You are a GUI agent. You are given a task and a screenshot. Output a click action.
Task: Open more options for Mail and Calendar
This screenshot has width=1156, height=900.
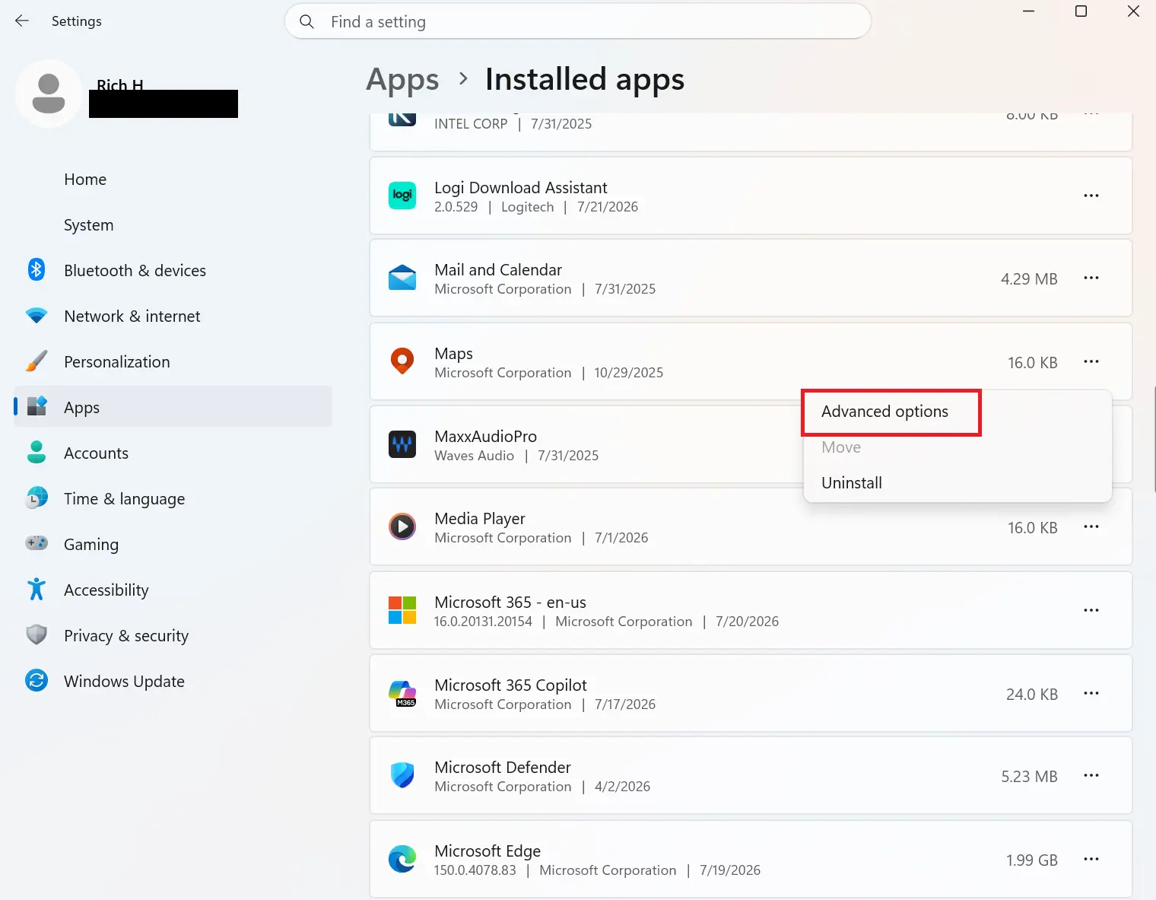(x=1091, y=278)
